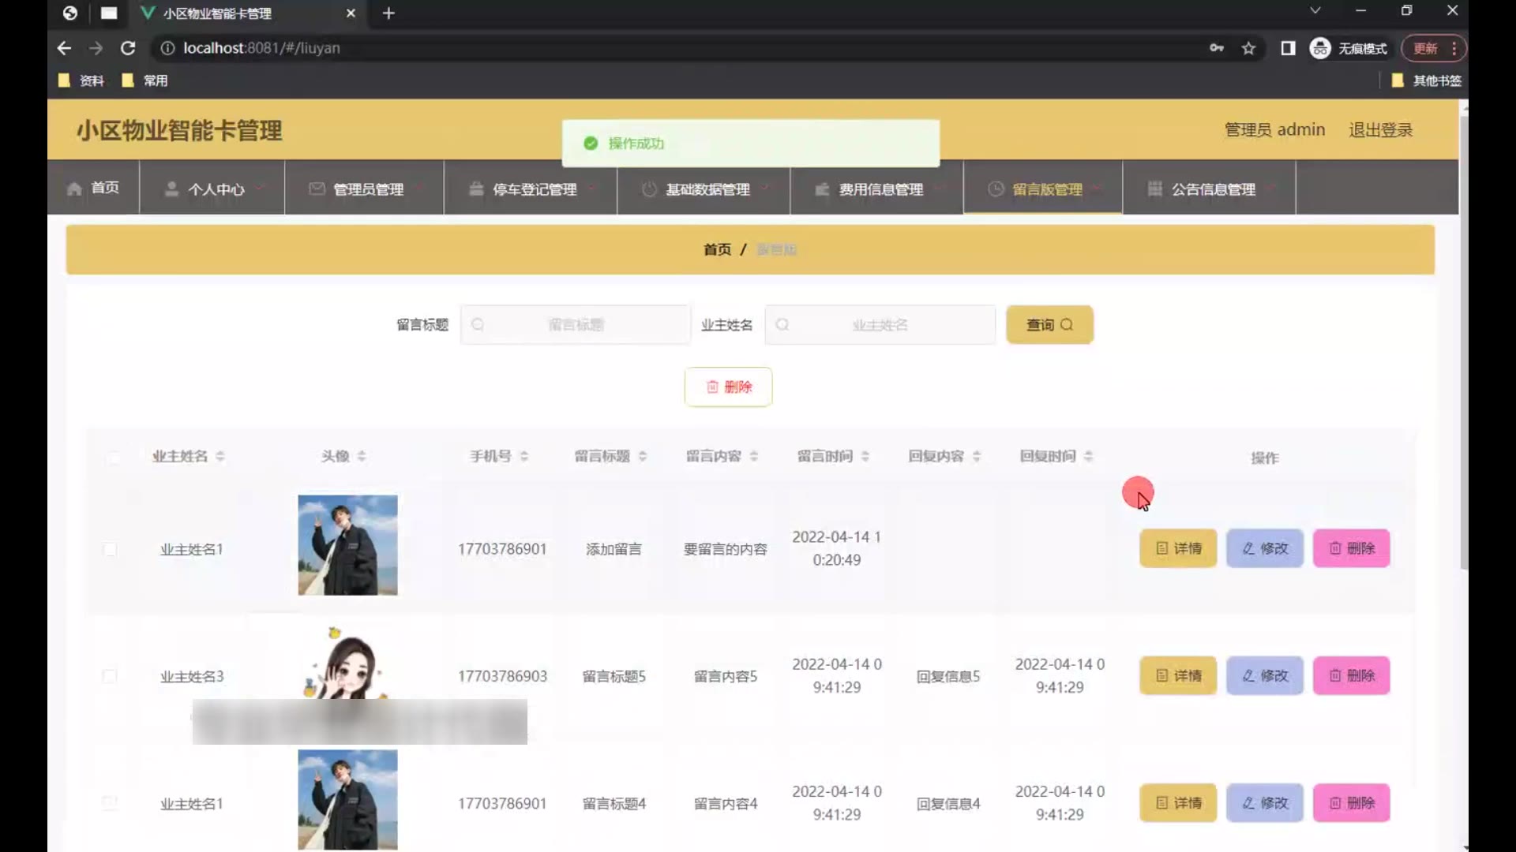Image resolution: width=1516 pixels, height=852 pixels.
Task: Expand the 公告信息管理 dropdown menu
Action: tap(1212, 189)
